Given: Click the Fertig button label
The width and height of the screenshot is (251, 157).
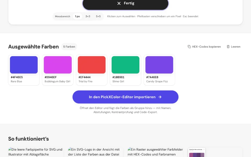Looking at the screenshot, I should 129,3.
